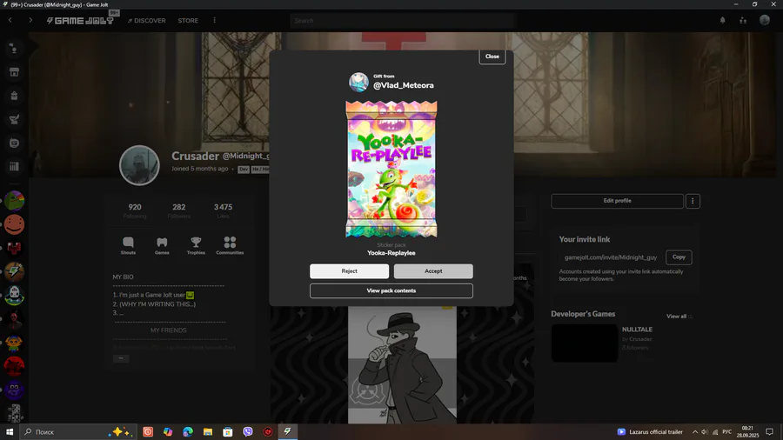Open the sidebar chat icon
The image size is (783, 440).
[x=14, y=143]
